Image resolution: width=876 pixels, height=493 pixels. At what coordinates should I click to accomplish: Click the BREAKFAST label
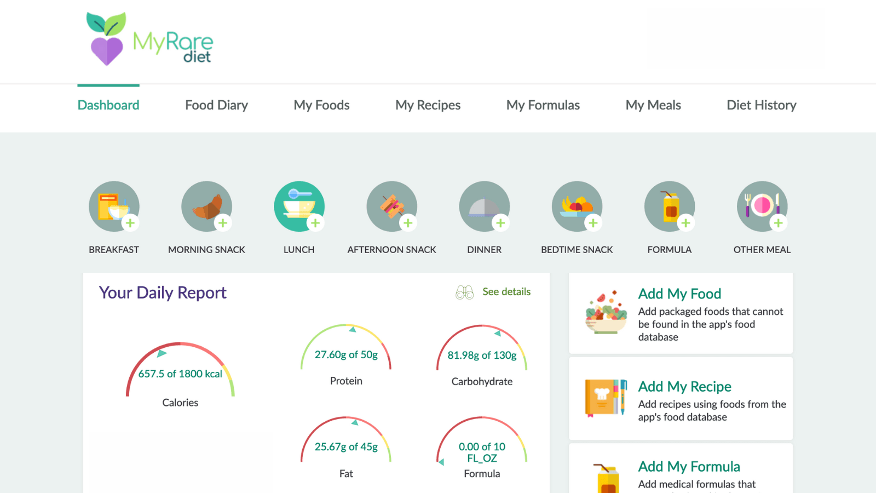114,250
